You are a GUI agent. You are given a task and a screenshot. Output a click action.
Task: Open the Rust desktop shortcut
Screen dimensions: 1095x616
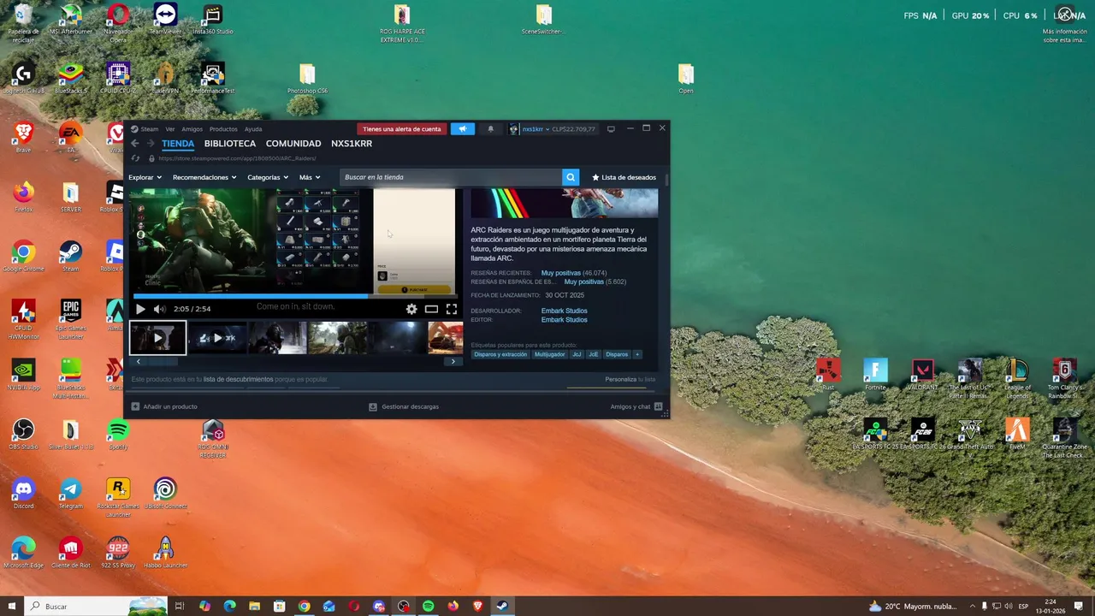[828, 375]
